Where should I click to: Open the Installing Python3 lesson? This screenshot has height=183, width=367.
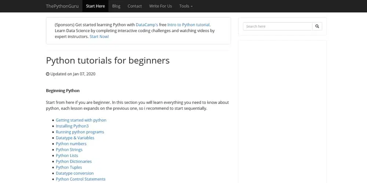click(x=72, y=126)
